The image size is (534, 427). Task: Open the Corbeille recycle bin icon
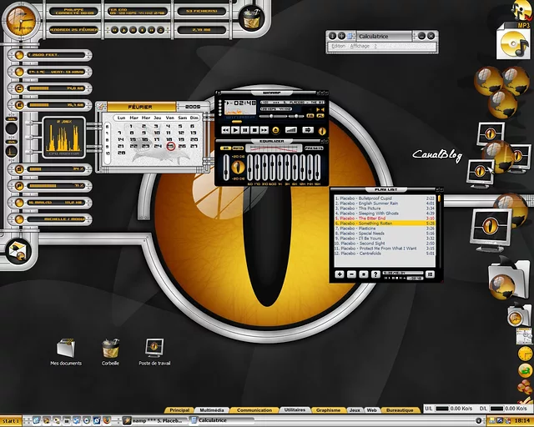click(x=110, y=347)
